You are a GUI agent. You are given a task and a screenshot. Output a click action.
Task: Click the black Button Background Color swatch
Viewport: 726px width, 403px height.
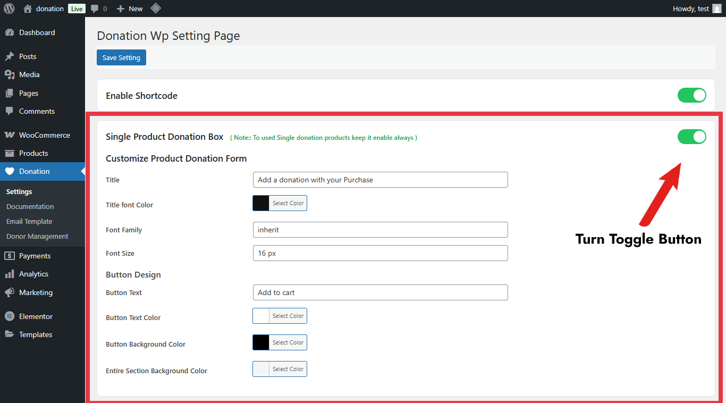[261, 342]
